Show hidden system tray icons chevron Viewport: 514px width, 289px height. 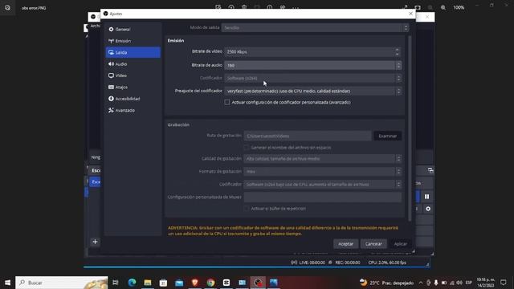421,283
